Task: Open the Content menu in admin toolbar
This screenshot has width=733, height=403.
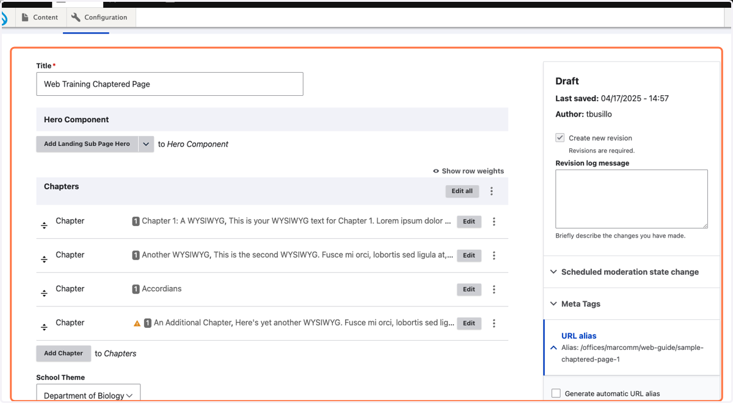Action: 40,17
